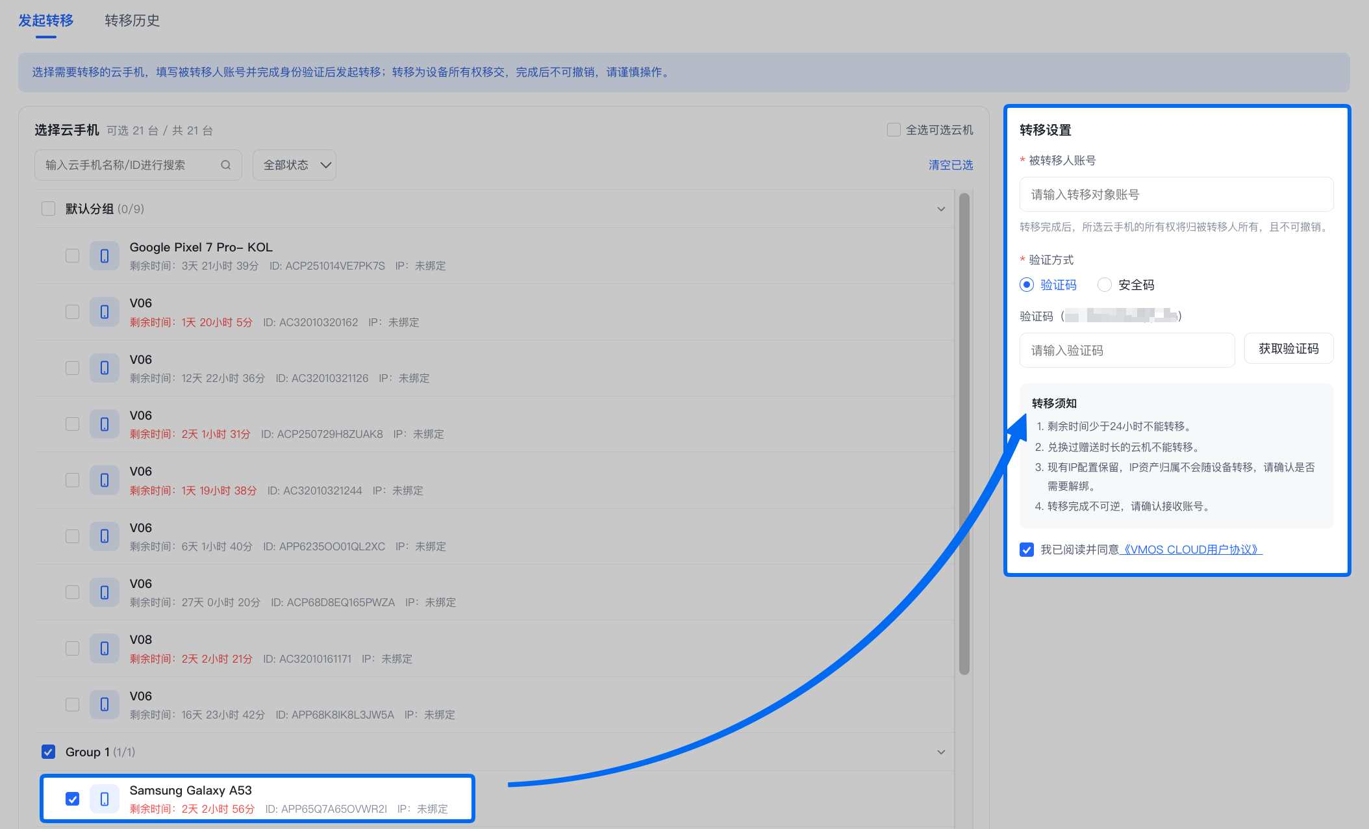This screenshot has height=829, width=1369.
Task: Click the phone icon for device AC32010321126
Action: [x=105, y=368]
